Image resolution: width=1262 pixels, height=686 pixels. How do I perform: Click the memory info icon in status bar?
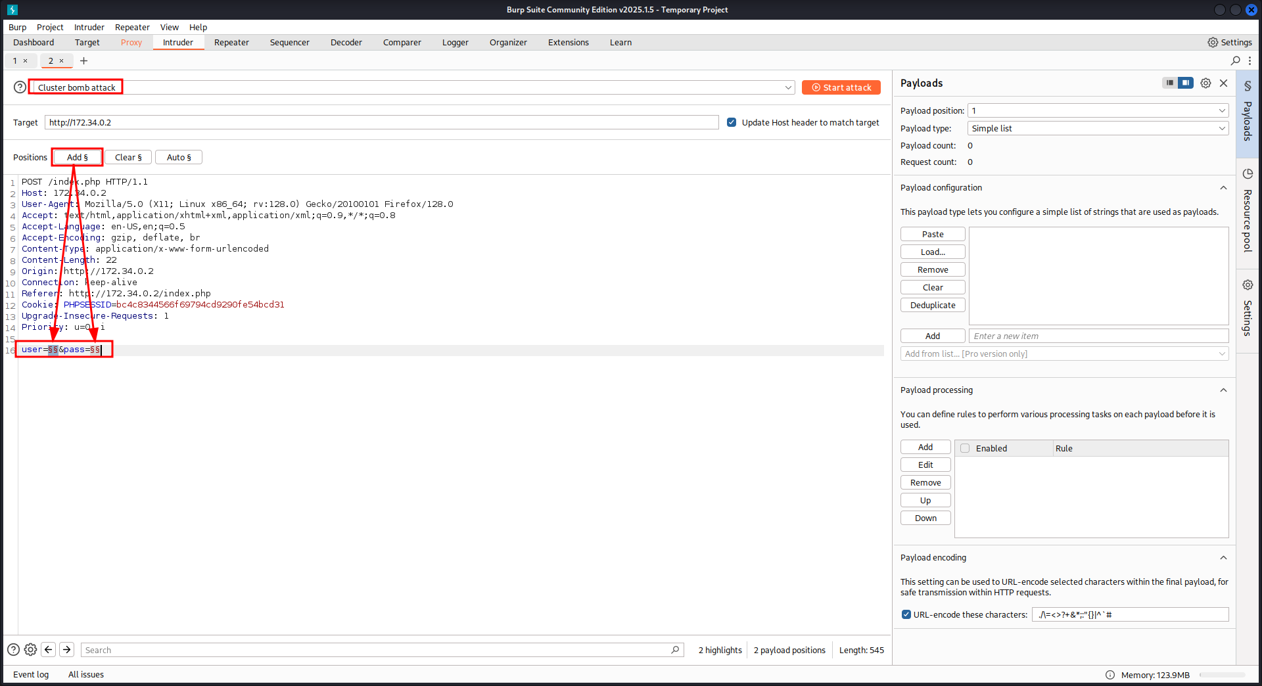coord(1110,675)
